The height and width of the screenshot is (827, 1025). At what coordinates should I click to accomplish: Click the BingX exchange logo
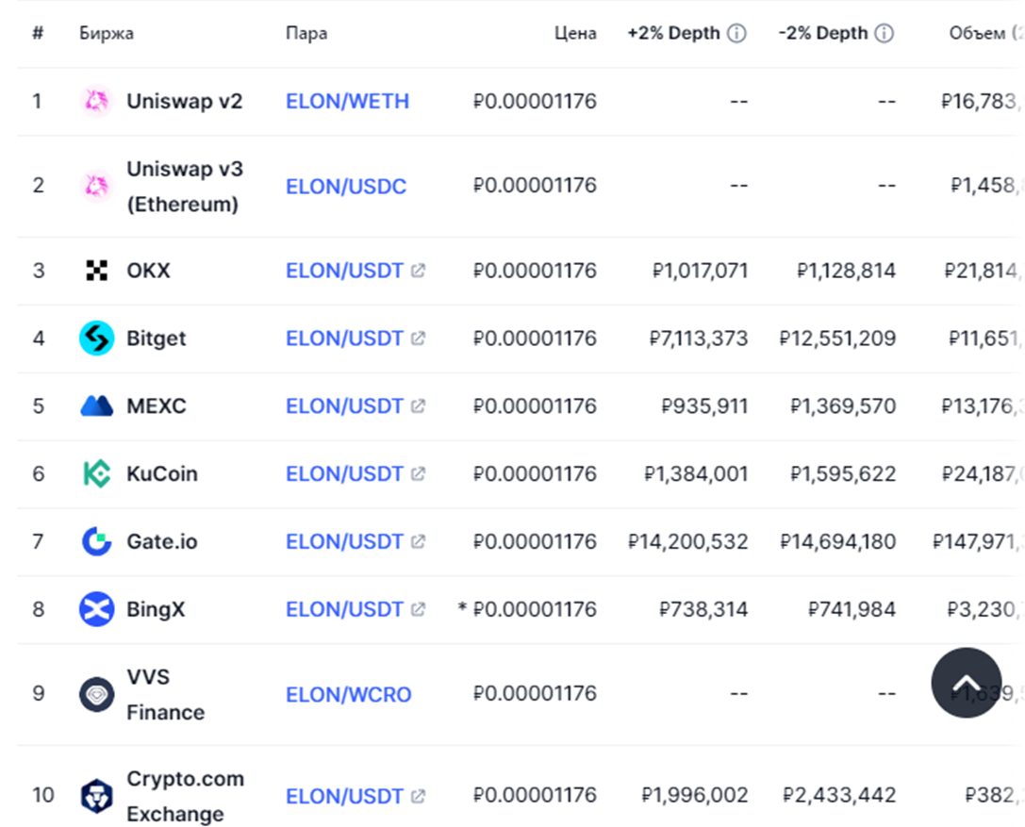(x=96, y=609)
